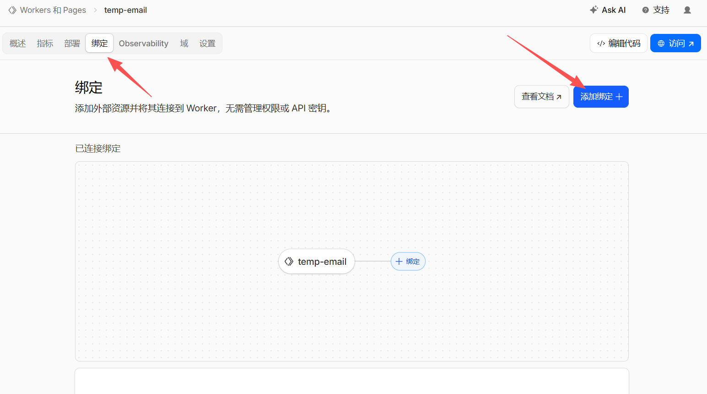Open the 支持 support menu
The width and height of the screenshot is (707, 394).
[x=656, y=10]
